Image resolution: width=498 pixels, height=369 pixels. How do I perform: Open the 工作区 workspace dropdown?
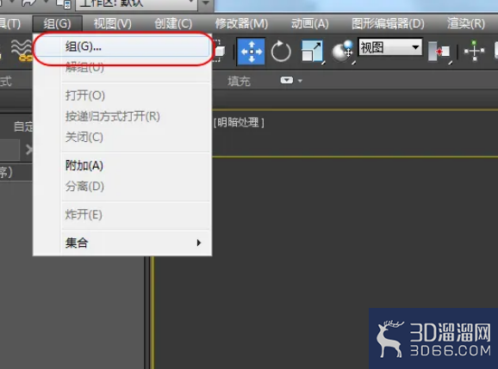(137, 3)
